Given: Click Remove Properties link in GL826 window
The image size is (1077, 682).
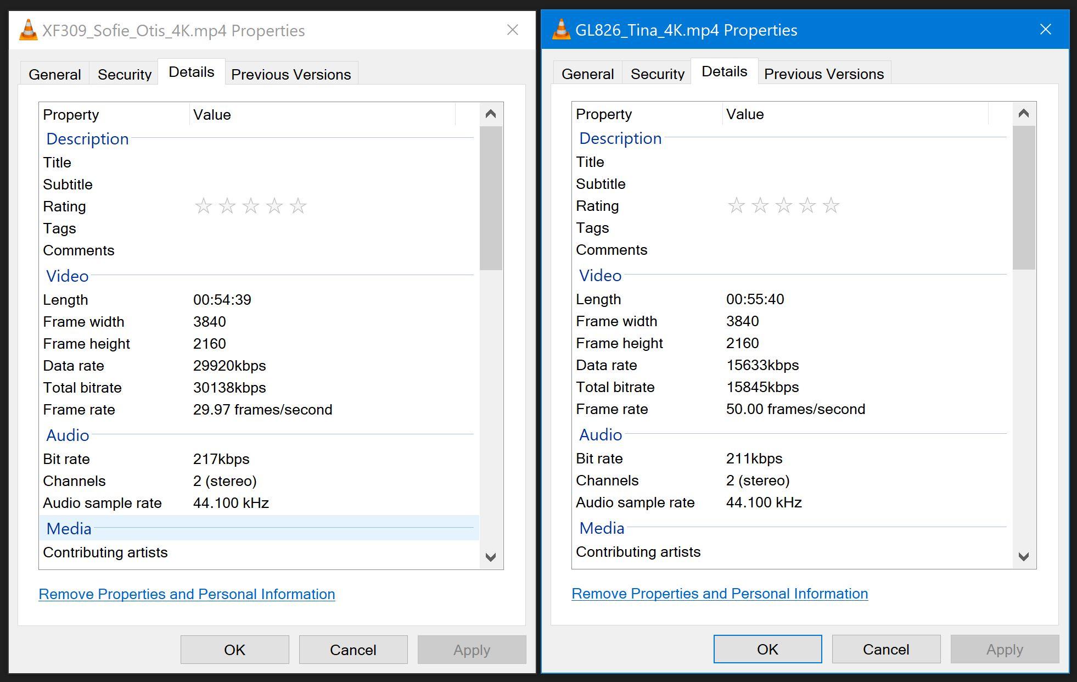Looking at the screenshot, I should [720, 594].
